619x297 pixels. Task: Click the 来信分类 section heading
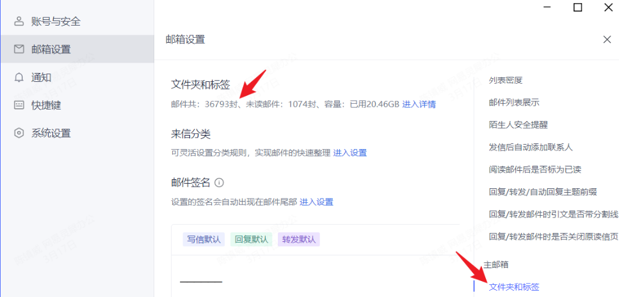[x=191, y=134]
